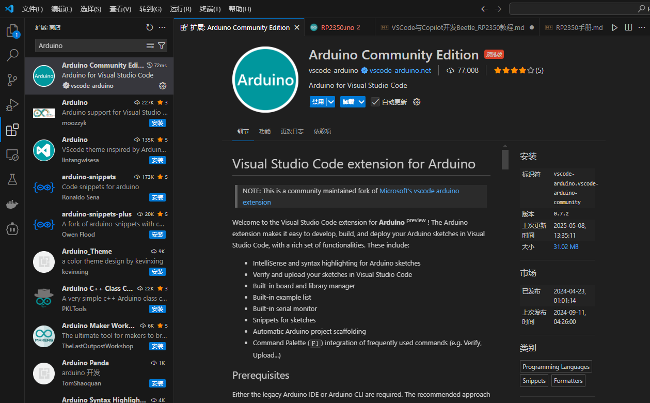Open the 运行(R) menu
Viewport: 650px width, 403px height.
180,9
